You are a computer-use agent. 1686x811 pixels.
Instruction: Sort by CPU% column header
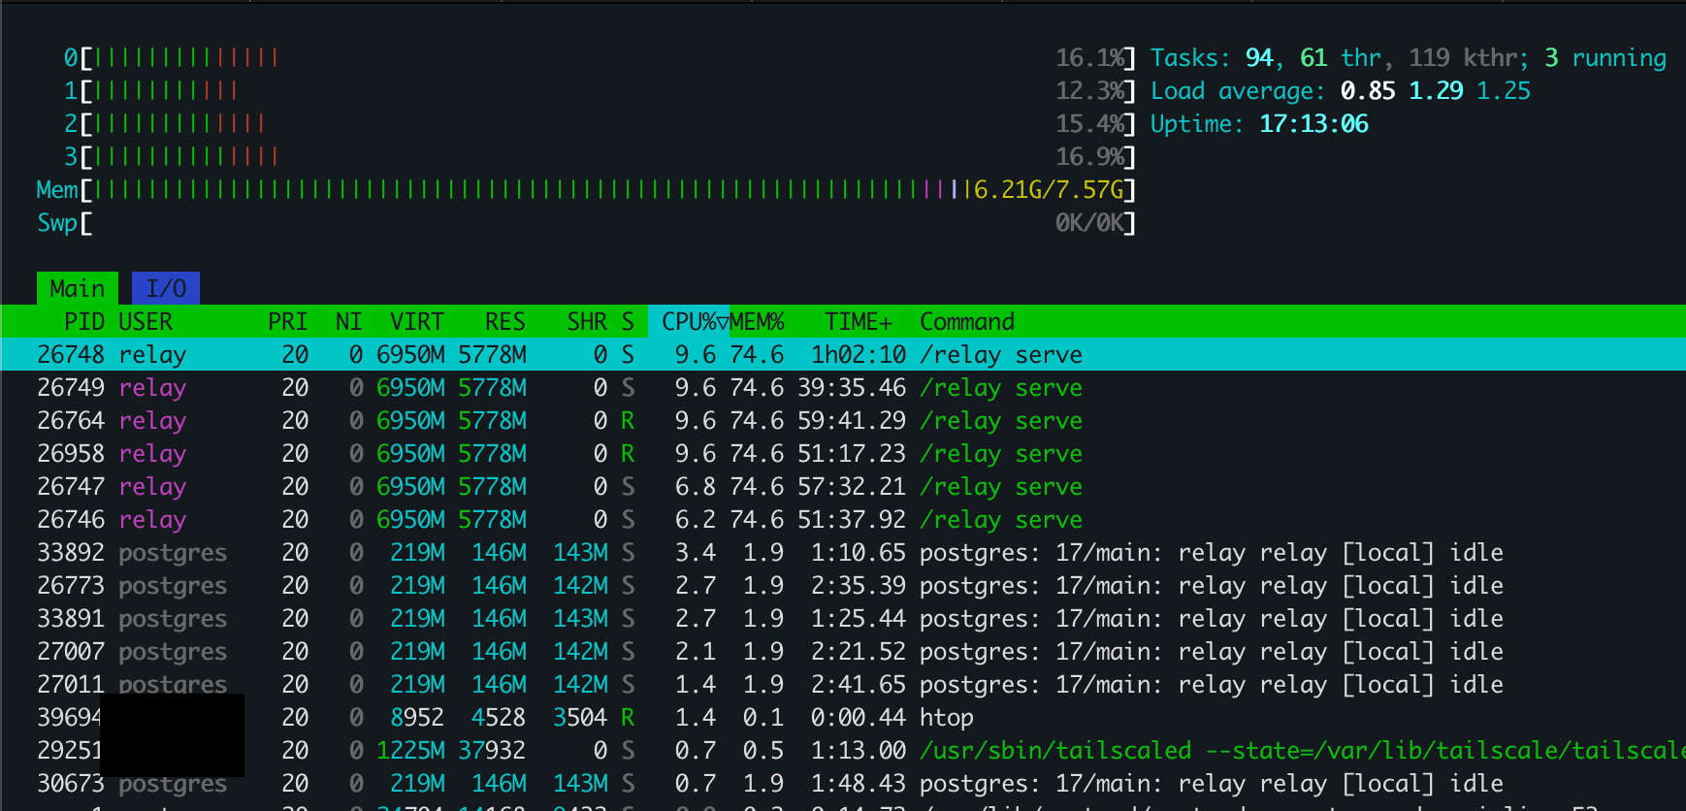(689, 321)
